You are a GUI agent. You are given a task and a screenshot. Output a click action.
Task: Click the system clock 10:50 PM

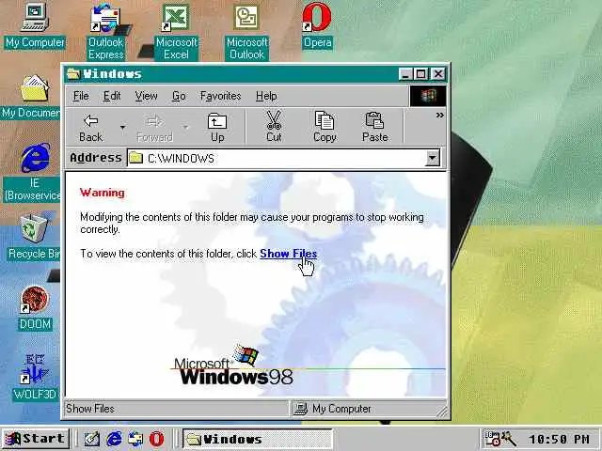[559, 439]
